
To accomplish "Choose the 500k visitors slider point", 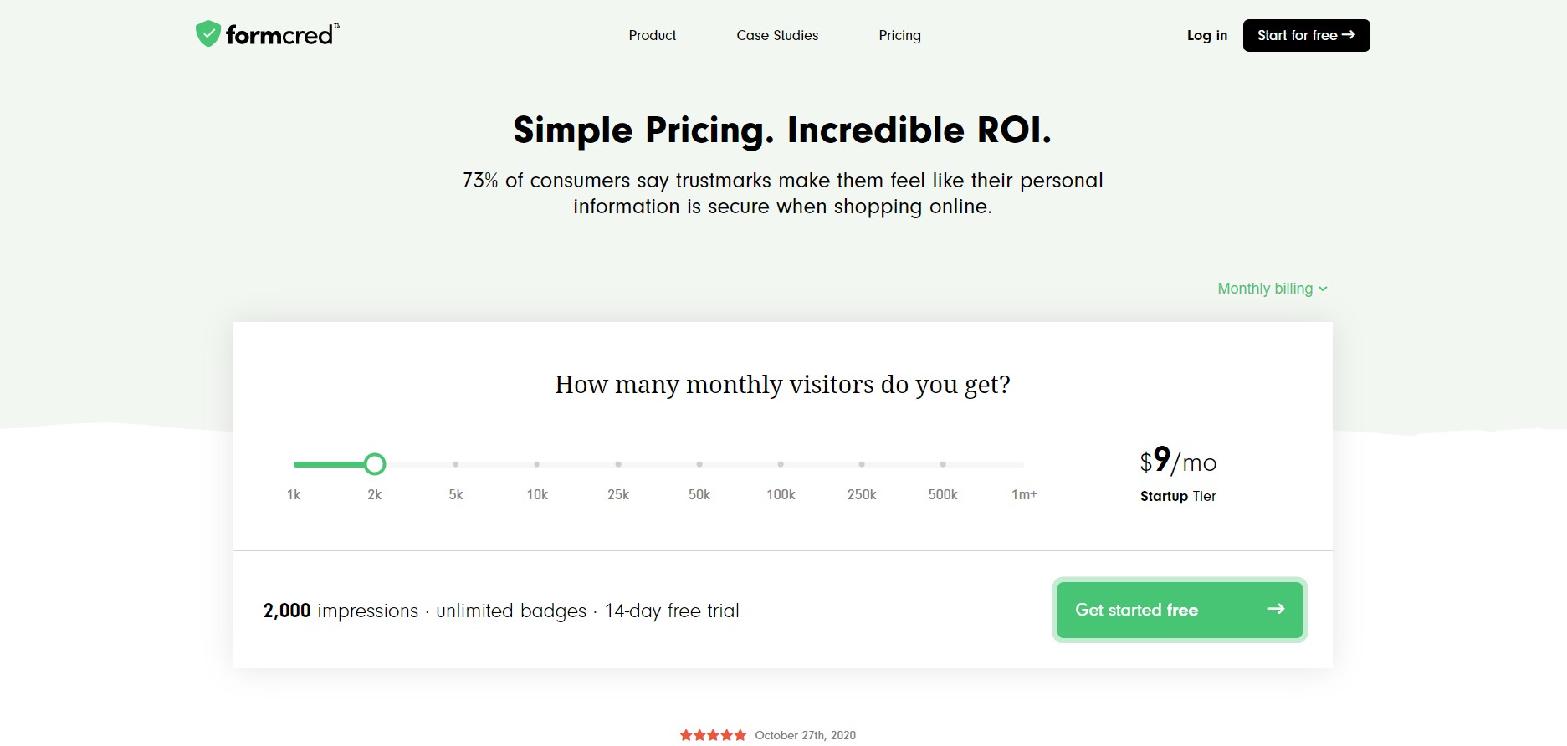I will point(943,464).
